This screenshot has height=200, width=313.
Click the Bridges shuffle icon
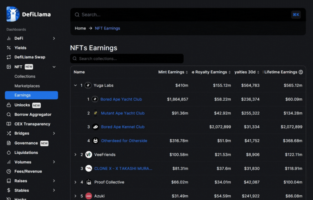click(9, 133)
